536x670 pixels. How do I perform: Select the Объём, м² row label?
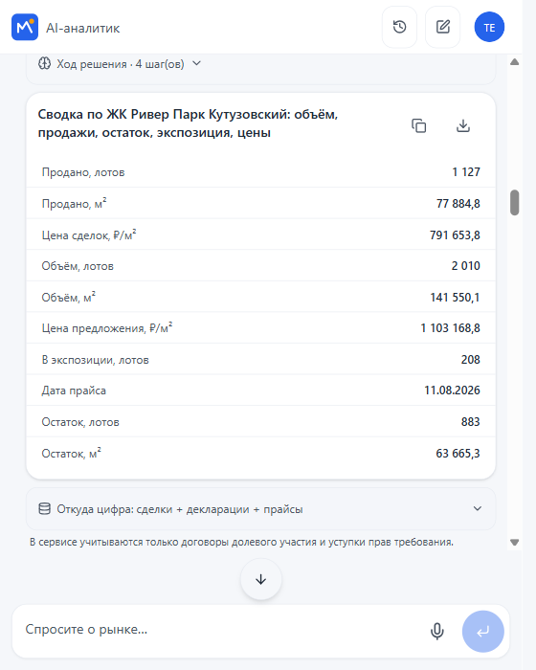pos(68,297)
